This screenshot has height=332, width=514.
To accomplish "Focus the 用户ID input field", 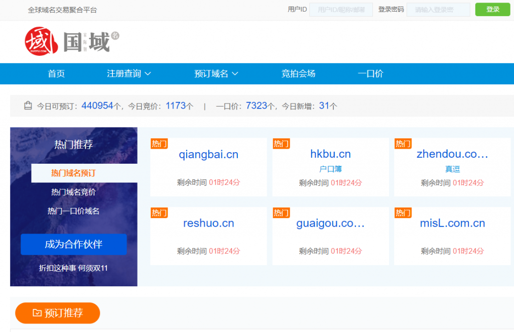I will tap(341, 10).
